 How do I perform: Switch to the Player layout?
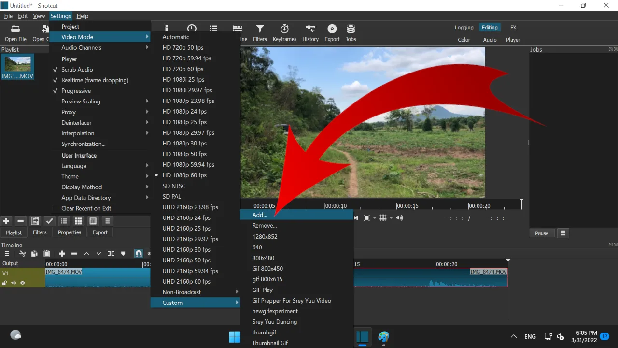[513, 40]
